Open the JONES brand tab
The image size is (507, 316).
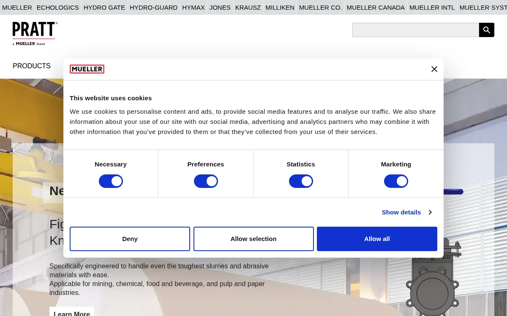(x=220, y=7)
